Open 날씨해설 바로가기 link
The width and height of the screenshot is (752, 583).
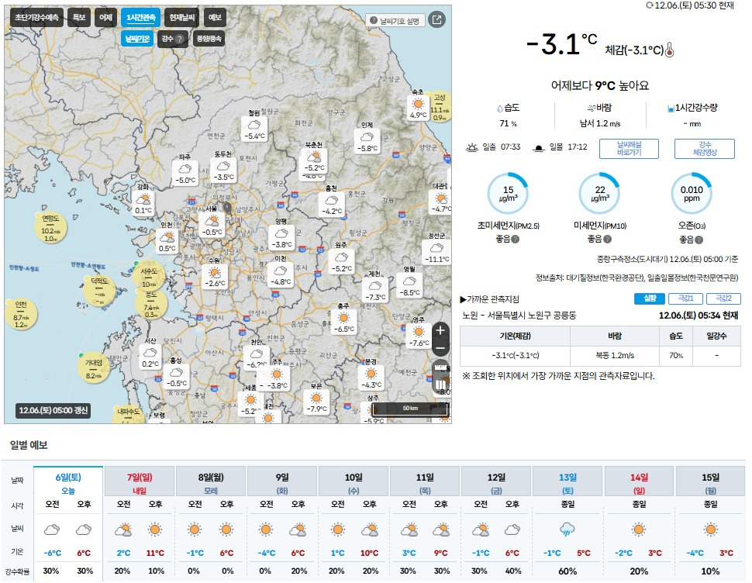[629, 149]
